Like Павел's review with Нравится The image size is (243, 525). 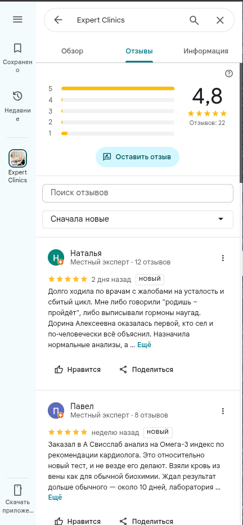click(x=77, y=521)
